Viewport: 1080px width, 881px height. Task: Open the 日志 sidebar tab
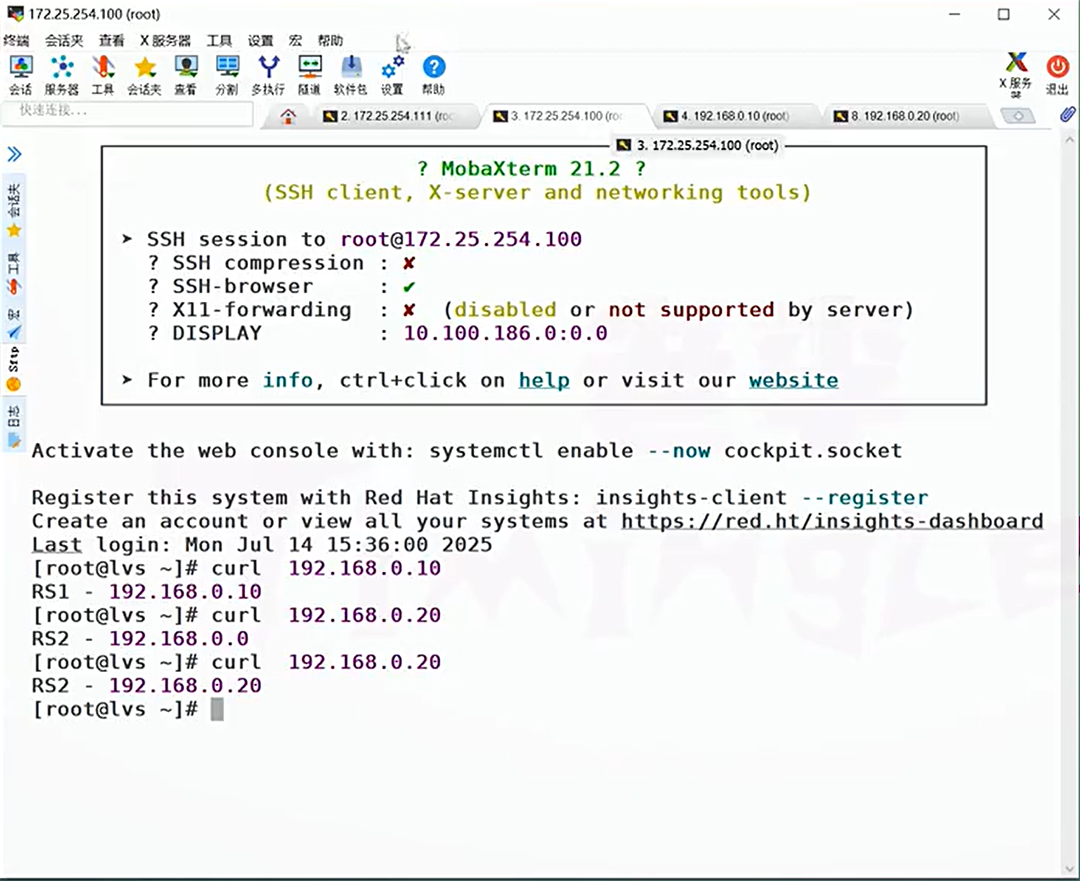[14, 425]
